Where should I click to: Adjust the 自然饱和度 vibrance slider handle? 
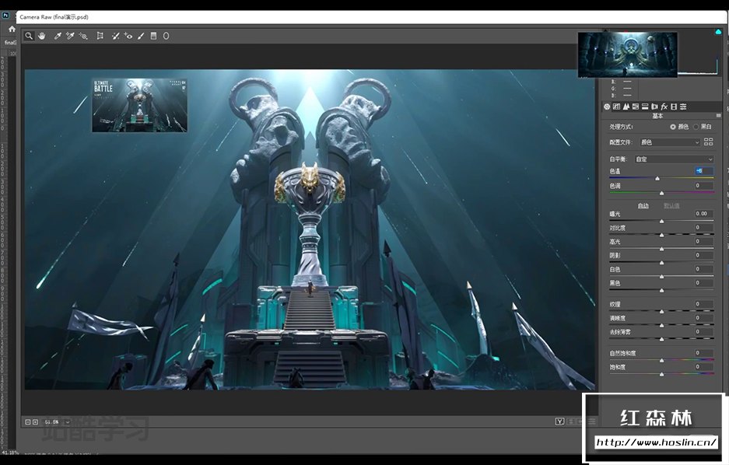661,360
